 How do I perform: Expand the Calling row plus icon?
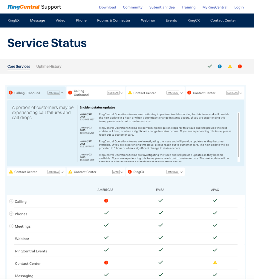(11, 201)
